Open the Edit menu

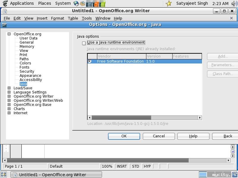[x=17, y=18]
